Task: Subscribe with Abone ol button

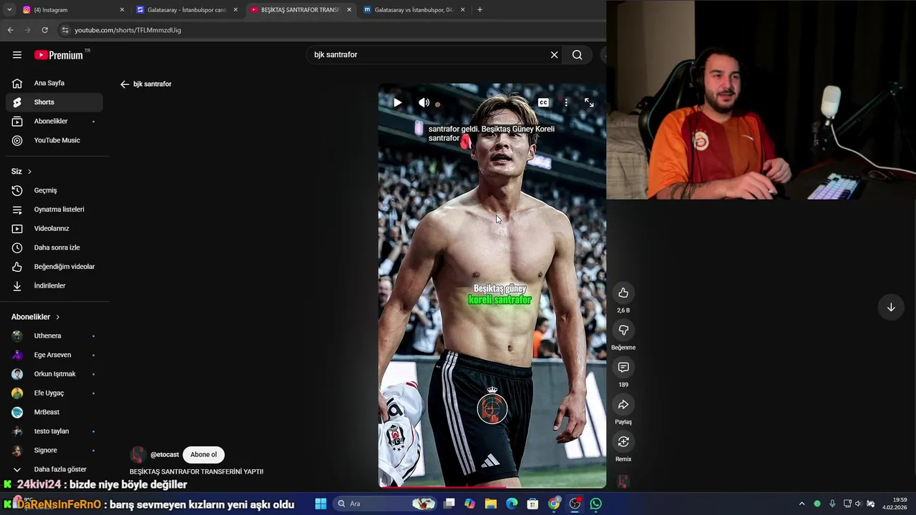Action: tap(203, 455)
